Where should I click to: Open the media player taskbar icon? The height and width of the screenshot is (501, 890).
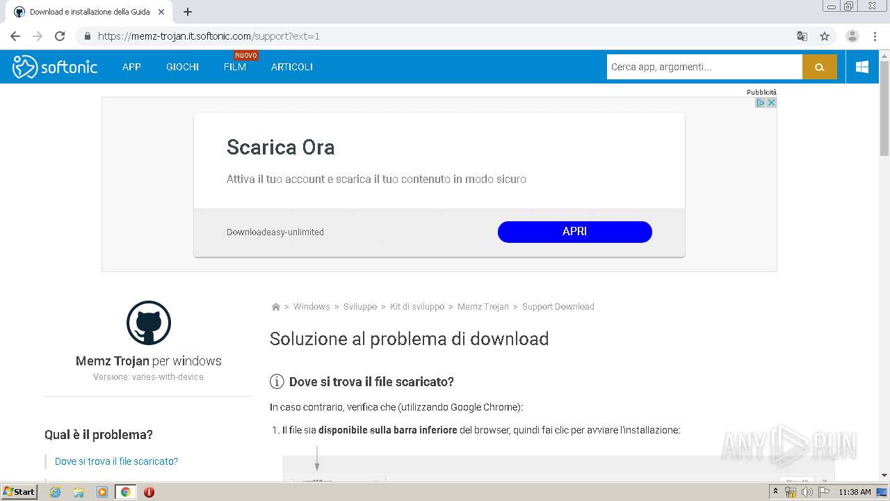click(102, 492)
